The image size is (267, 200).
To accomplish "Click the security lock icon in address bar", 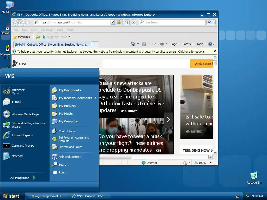I will [119, 22].
